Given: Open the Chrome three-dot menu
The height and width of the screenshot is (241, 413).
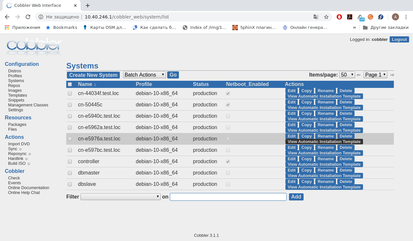Looking at the screenshot, I should (x=406, y=17).
